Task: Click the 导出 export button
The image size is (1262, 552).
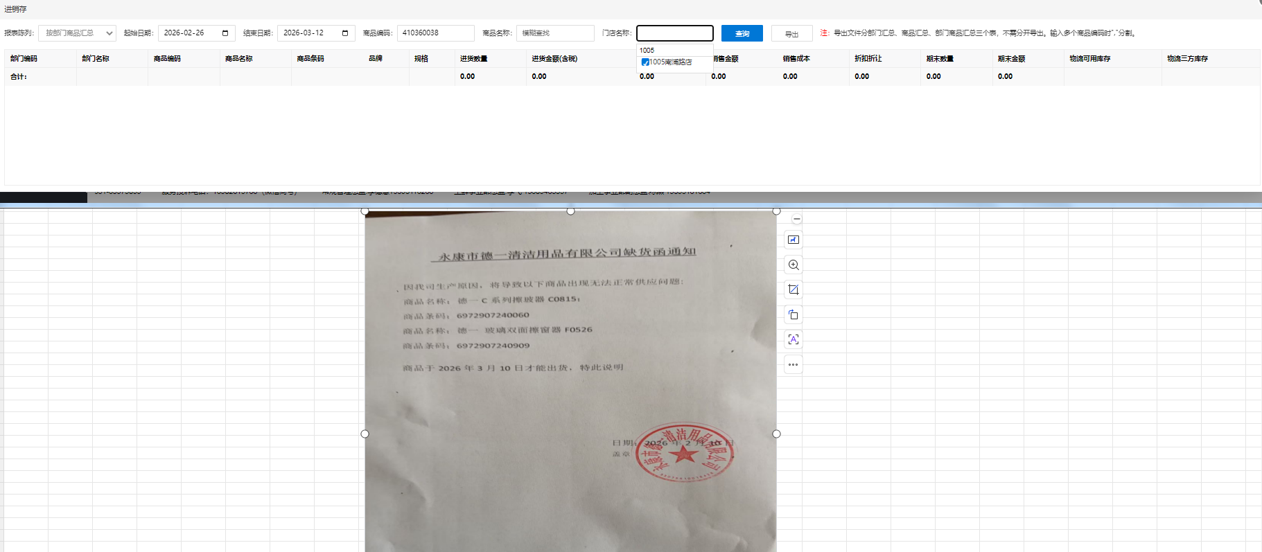Action: coord(791,33)
